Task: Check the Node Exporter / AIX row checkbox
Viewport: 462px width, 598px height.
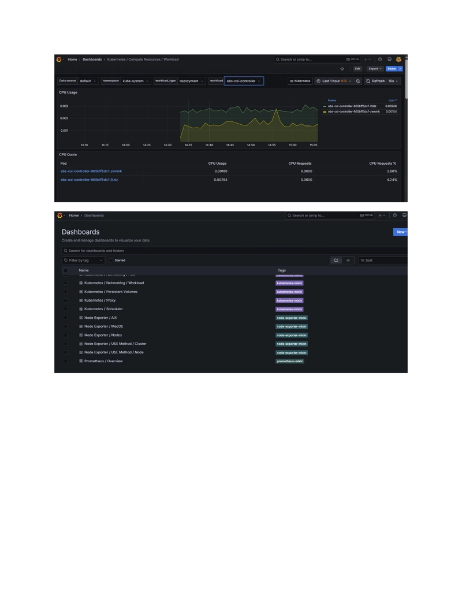Action: coord(66,318)
